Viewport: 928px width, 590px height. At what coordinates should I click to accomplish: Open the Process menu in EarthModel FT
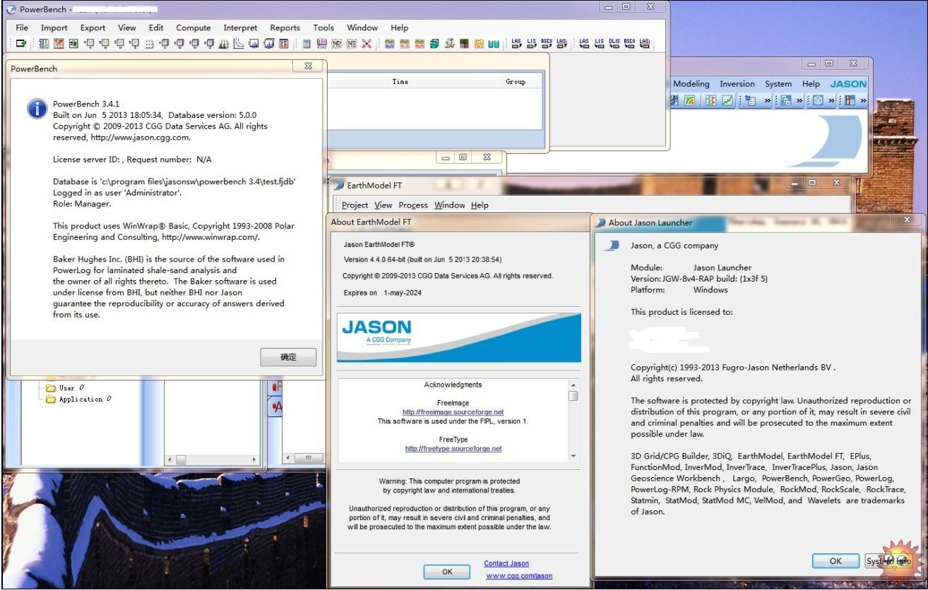coord(413,205)
